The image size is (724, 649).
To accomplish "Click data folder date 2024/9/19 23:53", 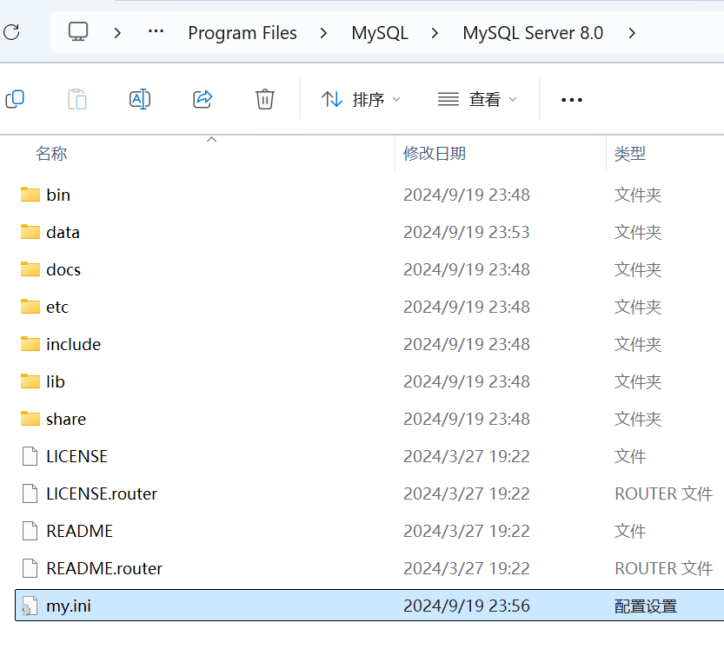I will click(467, 232).
